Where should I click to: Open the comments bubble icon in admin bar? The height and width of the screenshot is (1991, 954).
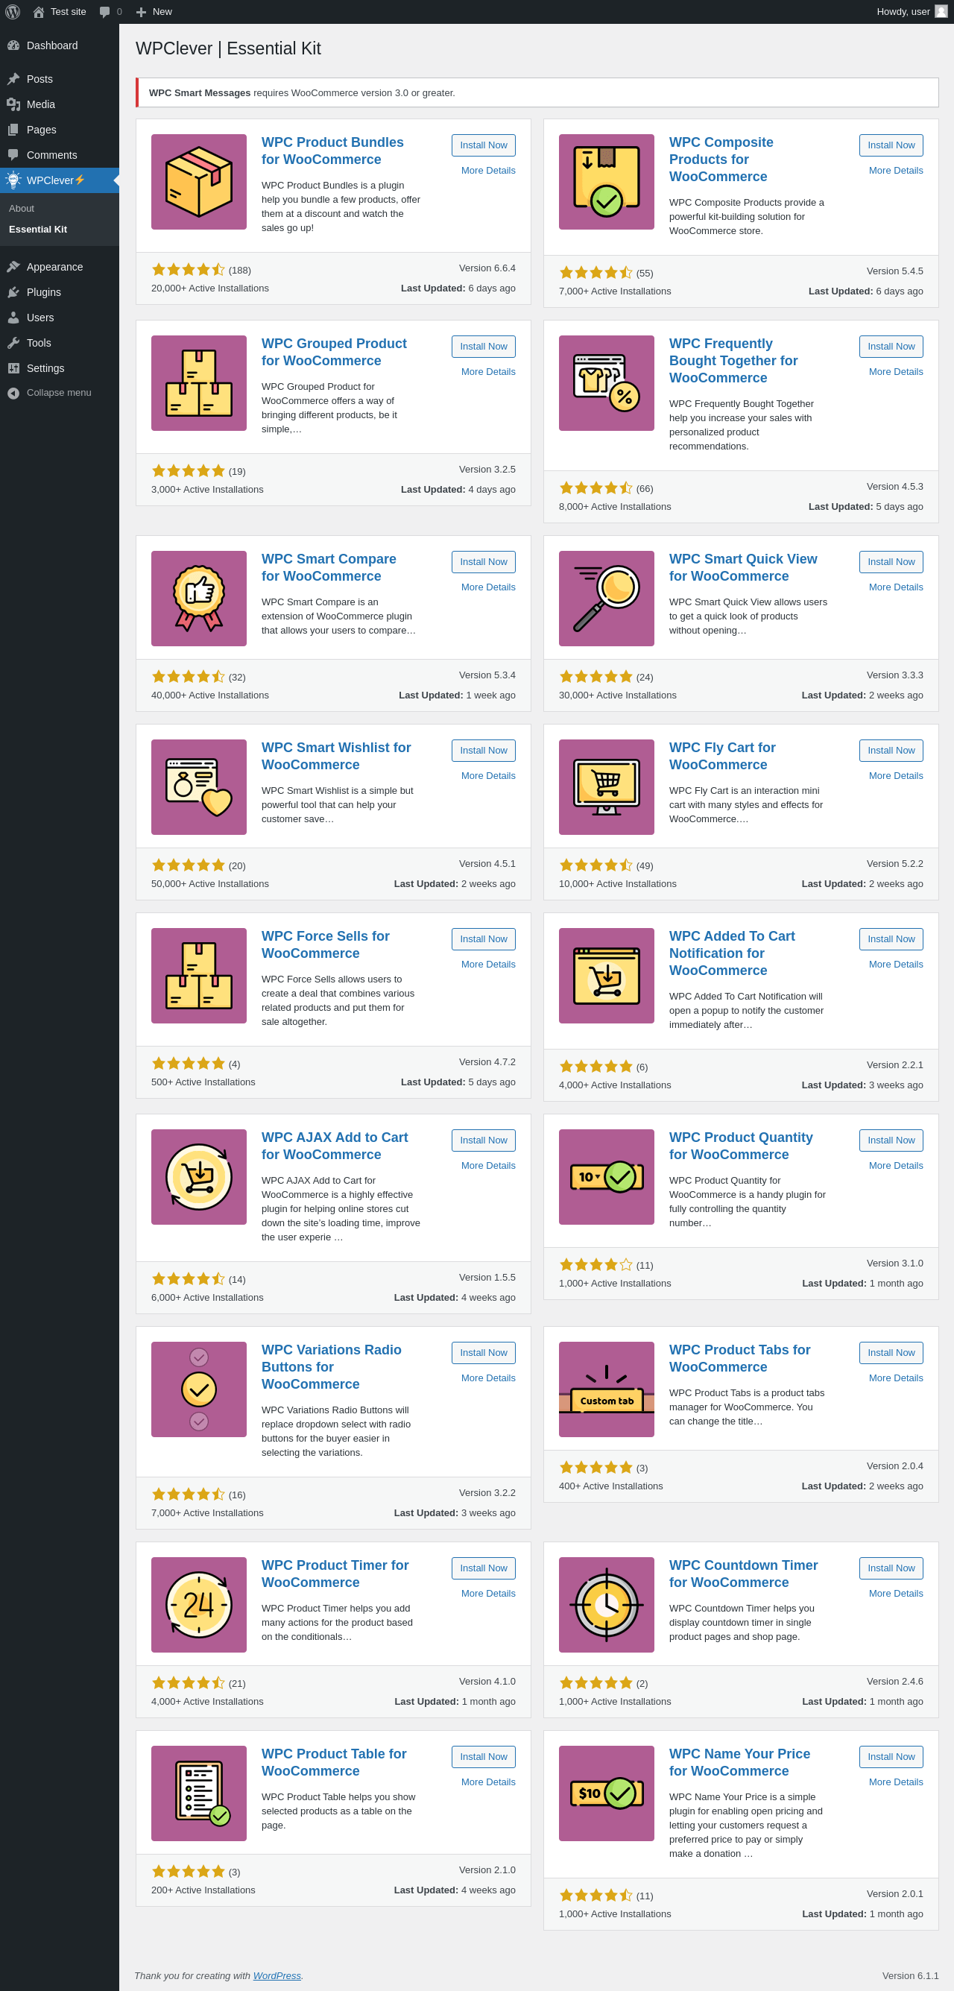pyautogui.click(x=105, y=12)
